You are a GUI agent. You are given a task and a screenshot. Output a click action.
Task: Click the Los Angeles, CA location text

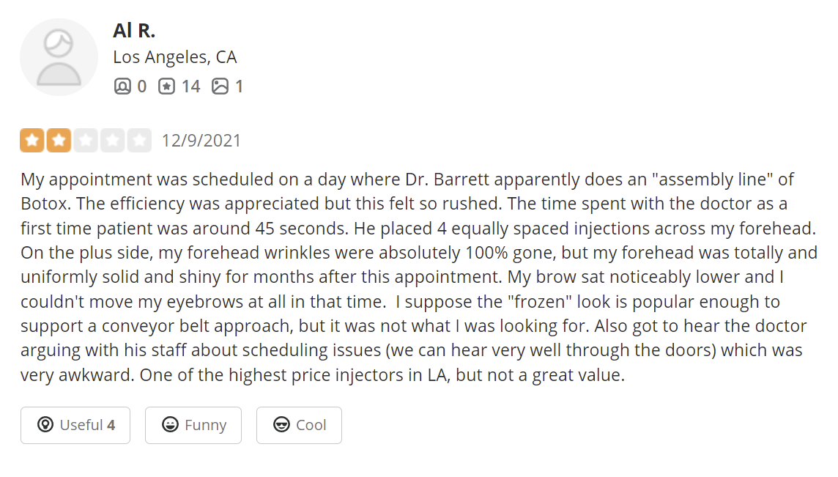point(174,57)
